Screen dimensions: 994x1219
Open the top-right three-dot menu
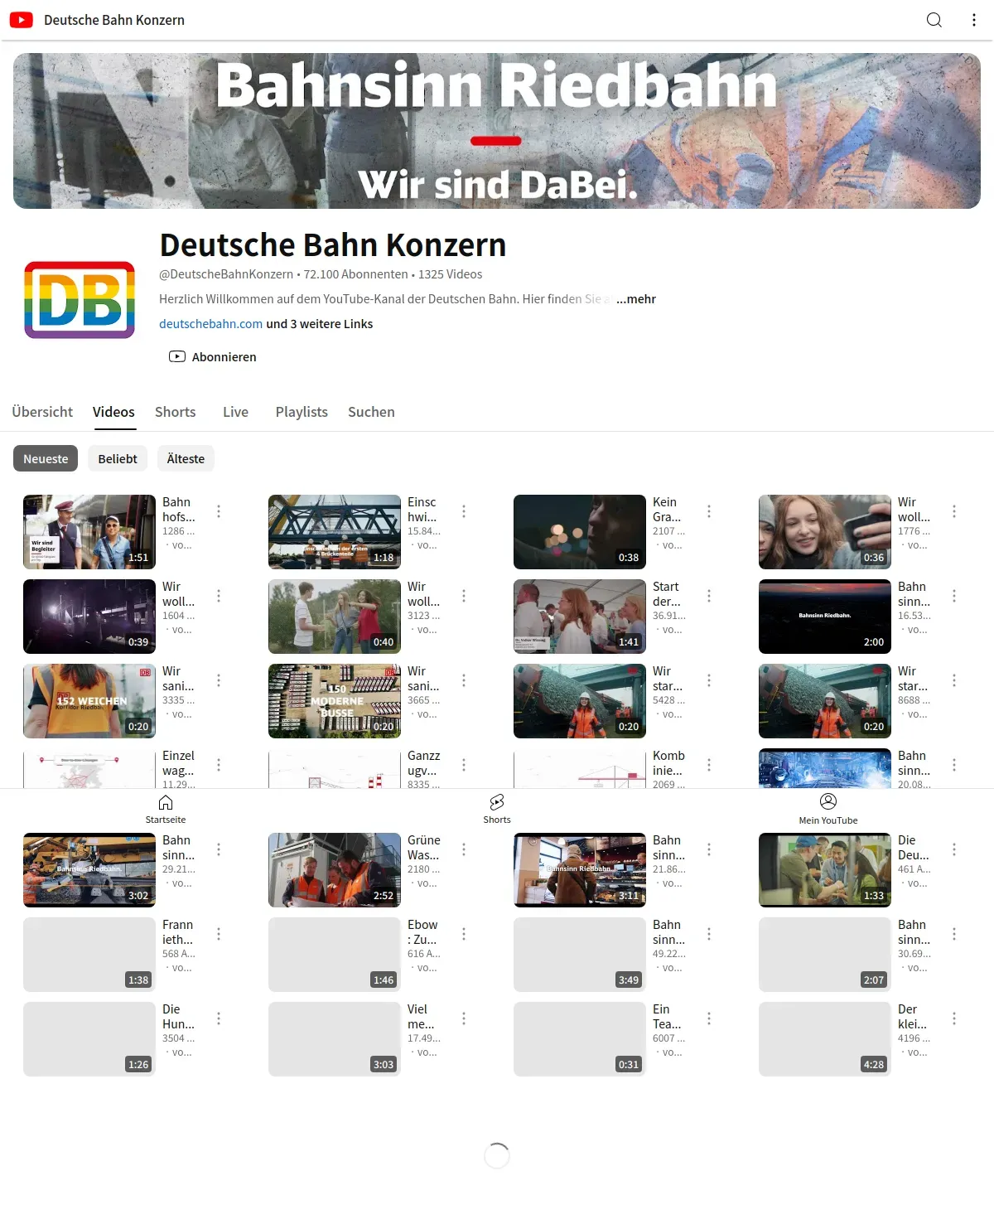pyautogui.click(x=974, y=20)
